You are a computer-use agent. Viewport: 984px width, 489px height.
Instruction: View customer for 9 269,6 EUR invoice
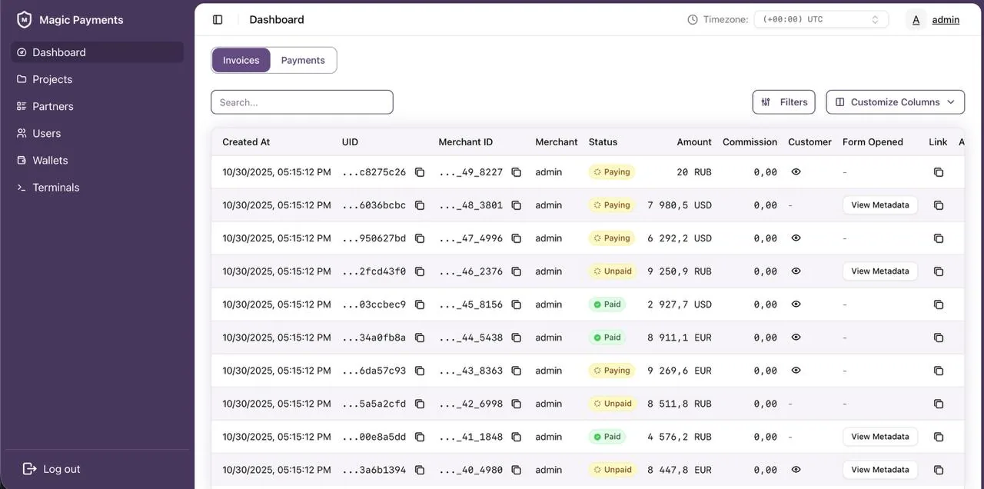(x=796, y=371)
